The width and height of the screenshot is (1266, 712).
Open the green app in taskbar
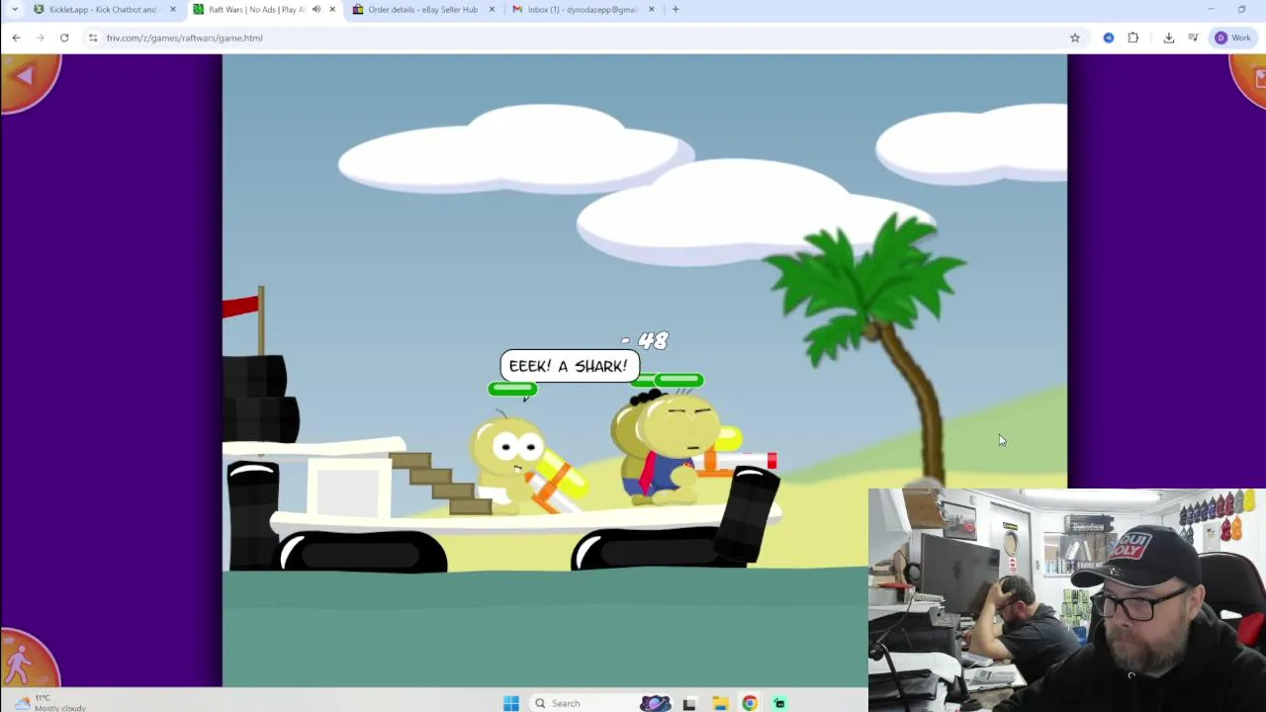pyautogui.click(x=779, y=703)
